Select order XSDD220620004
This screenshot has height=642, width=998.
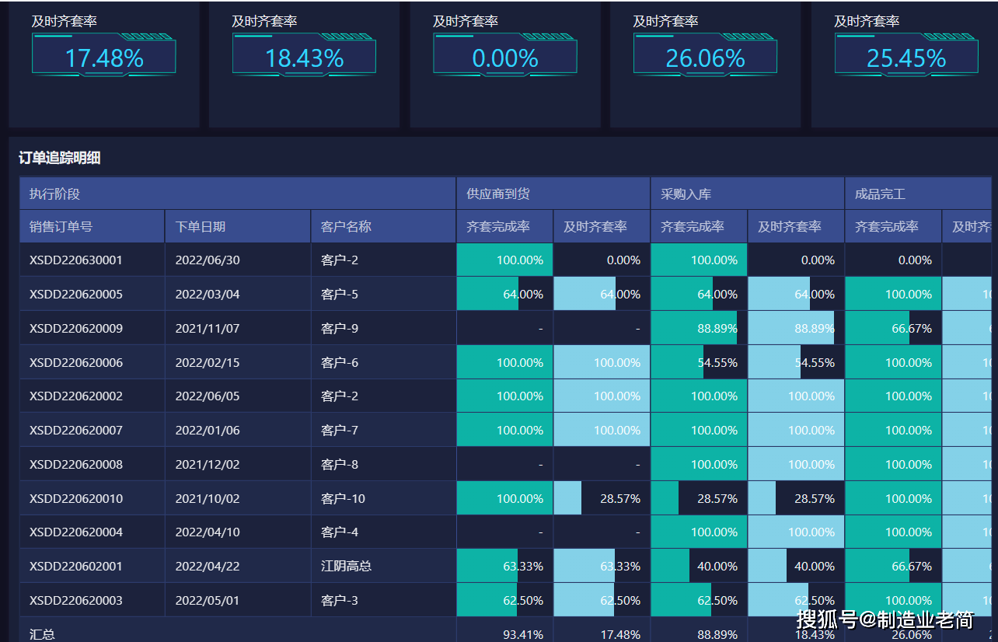76,532
